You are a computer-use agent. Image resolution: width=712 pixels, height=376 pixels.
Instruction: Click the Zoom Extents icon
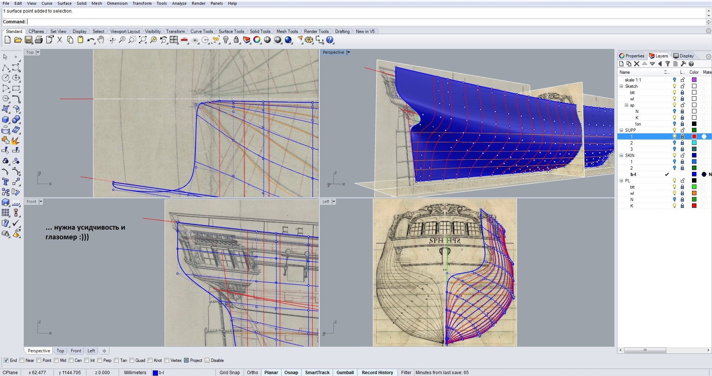coord(143,40)
